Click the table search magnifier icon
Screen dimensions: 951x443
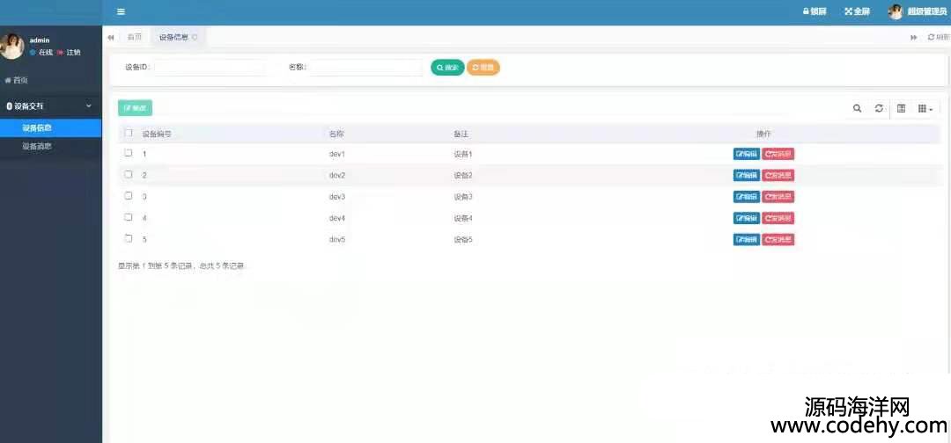857,108
